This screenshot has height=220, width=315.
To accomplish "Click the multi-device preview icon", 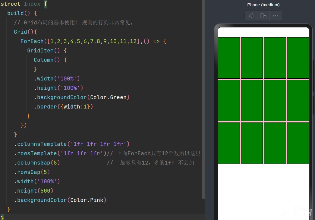I will pos(263,16).
